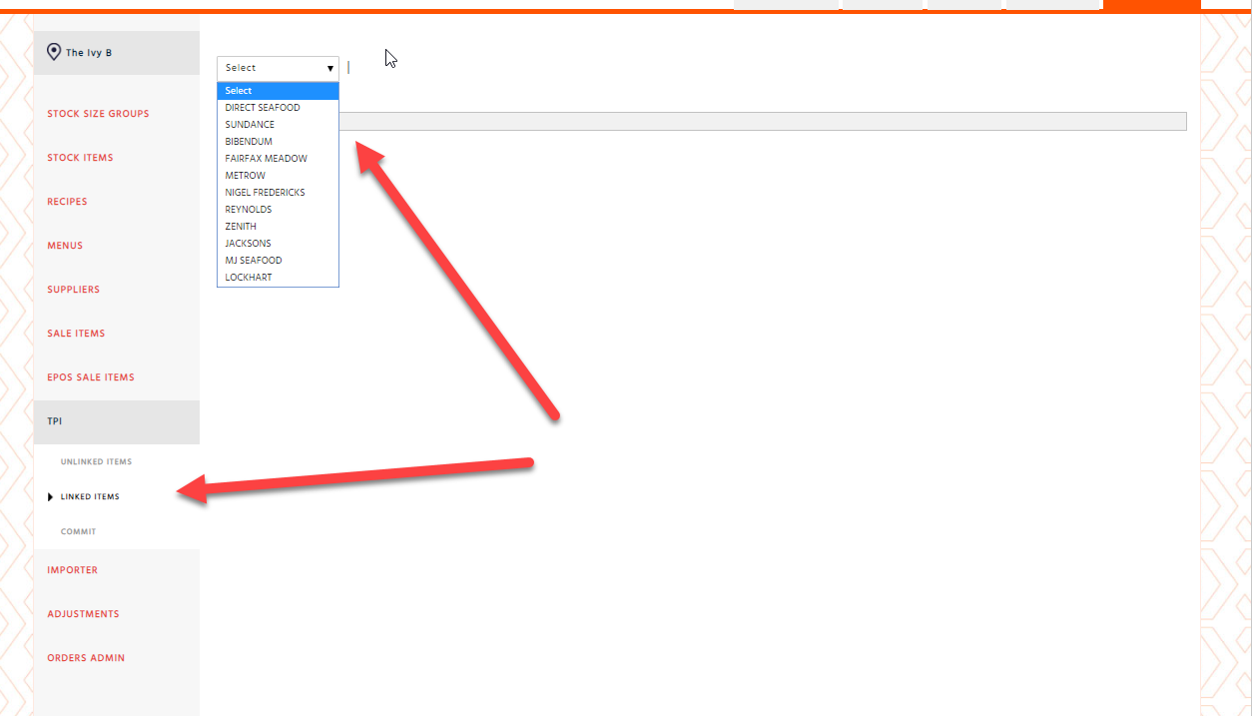Image resolution: width=1252 pixels, height=716 pixels.
Task: Open the Menus section
Action: click(65, 246)
